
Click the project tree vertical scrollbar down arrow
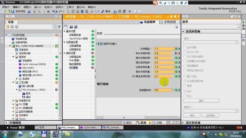pos(60,118)
